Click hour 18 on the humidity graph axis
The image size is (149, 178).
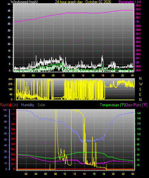click(104, 174)
